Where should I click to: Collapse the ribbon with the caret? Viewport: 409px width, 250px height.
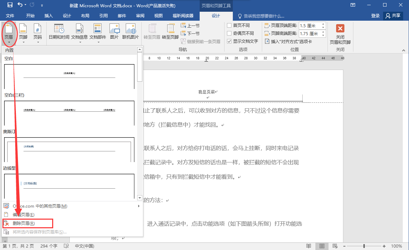pyautogui.click(x=403, y=50)
